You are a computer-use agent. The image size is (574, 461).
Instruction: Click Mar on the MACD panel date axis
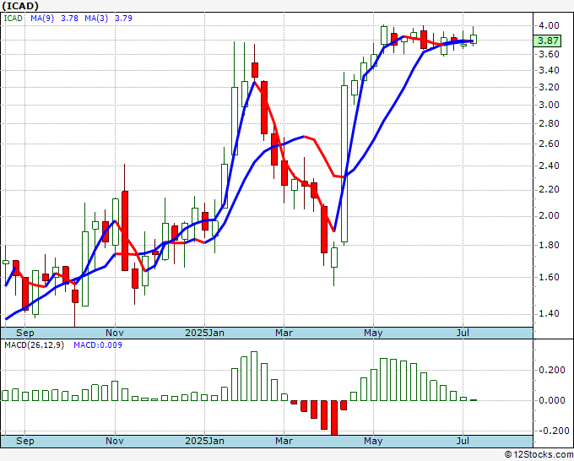[284, 441]
